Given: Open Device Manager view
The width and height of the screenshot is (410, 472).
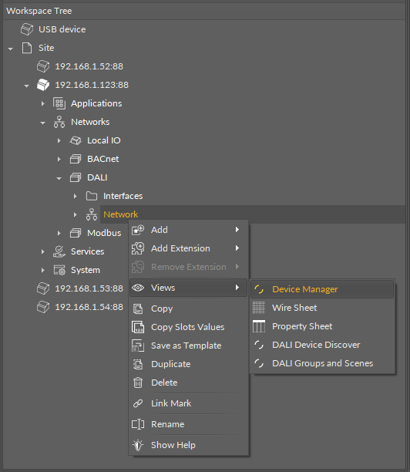Looking at the screenshot, I should click(x=322, y=289).
